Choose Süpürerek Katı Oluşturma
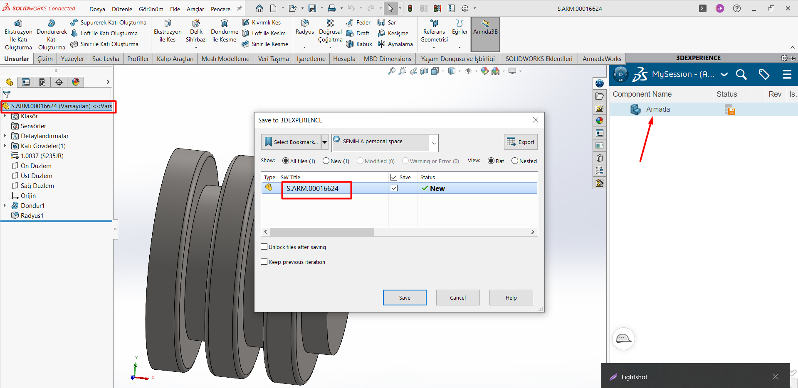Screen dimensions: 798x388 click(109, 22)
